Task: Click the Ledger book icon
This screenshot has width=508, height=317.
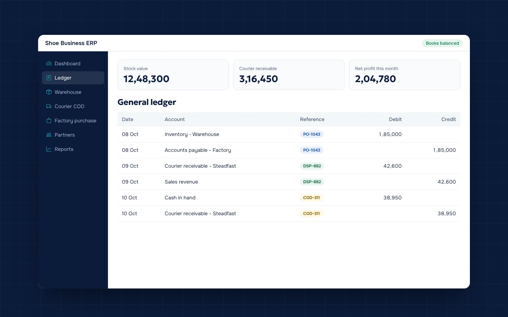Action: pyautogui.click(x=49, y=78)
